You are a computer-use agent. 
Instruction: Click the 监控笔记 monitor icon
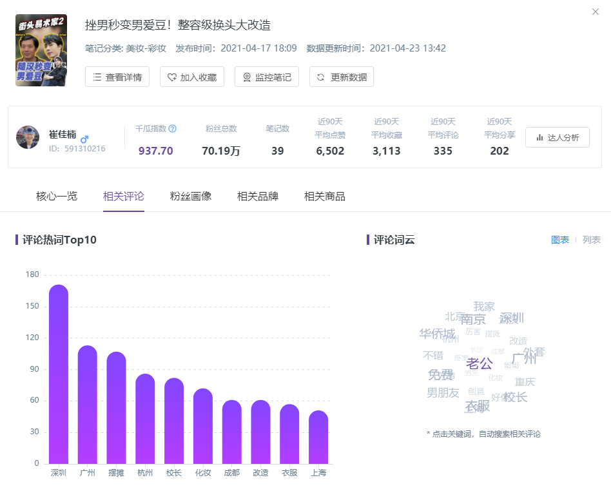pos(247,77)
